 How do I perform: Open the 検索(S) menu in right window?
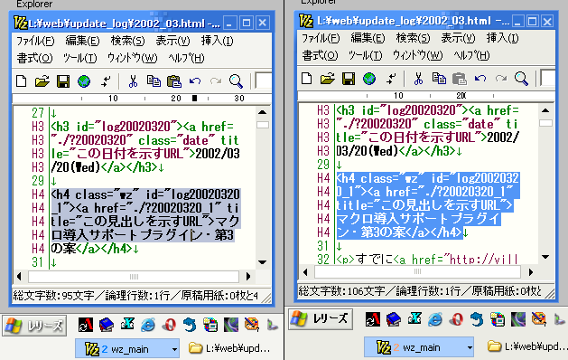pos(413,38)
